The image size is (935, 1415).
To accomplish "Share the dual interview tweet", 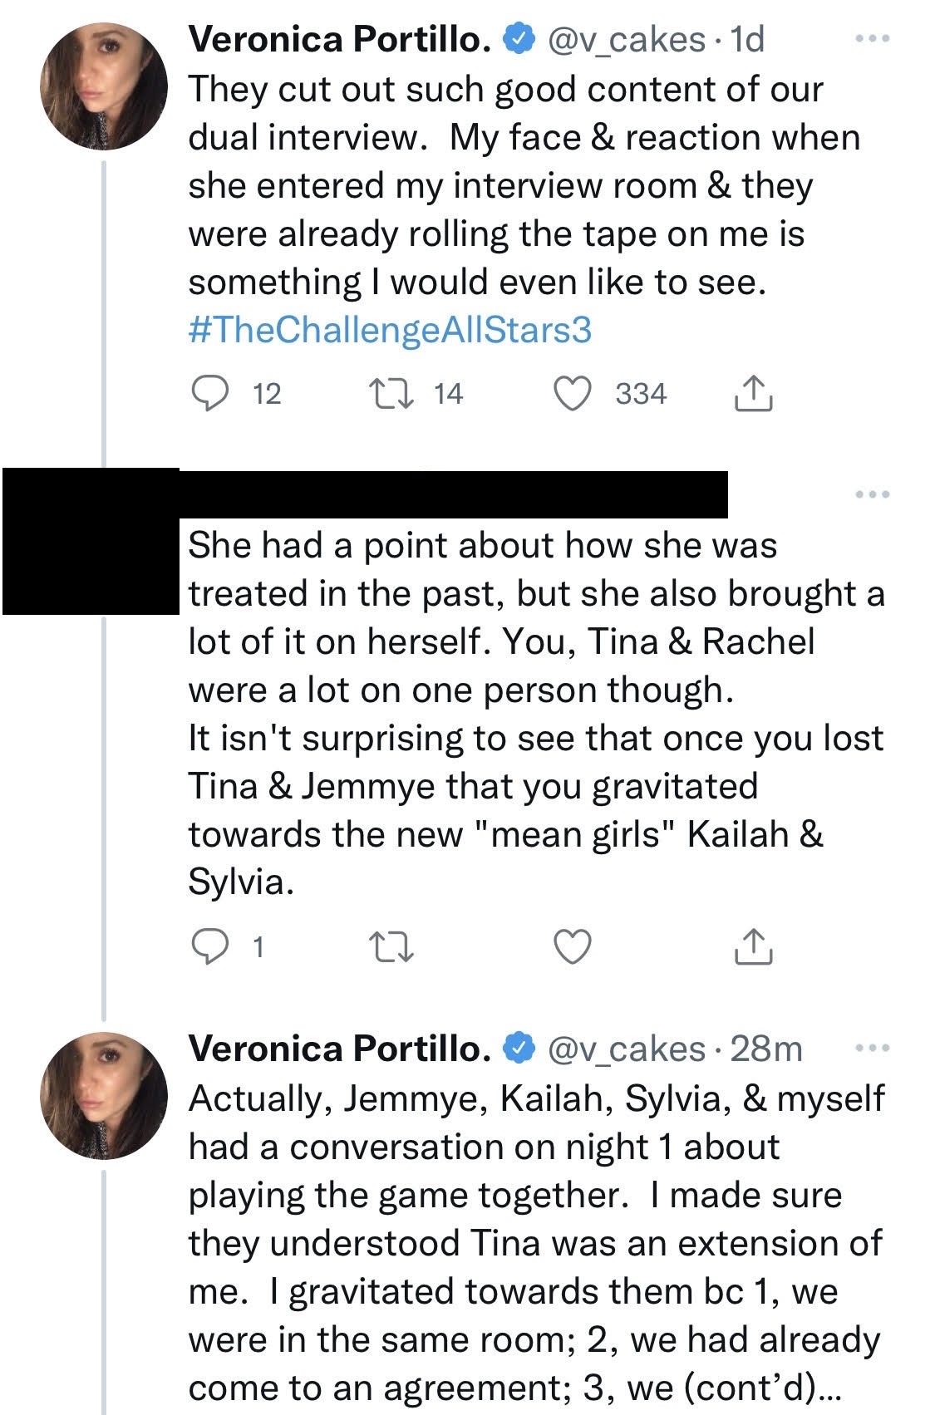I will tap(754, 394).
